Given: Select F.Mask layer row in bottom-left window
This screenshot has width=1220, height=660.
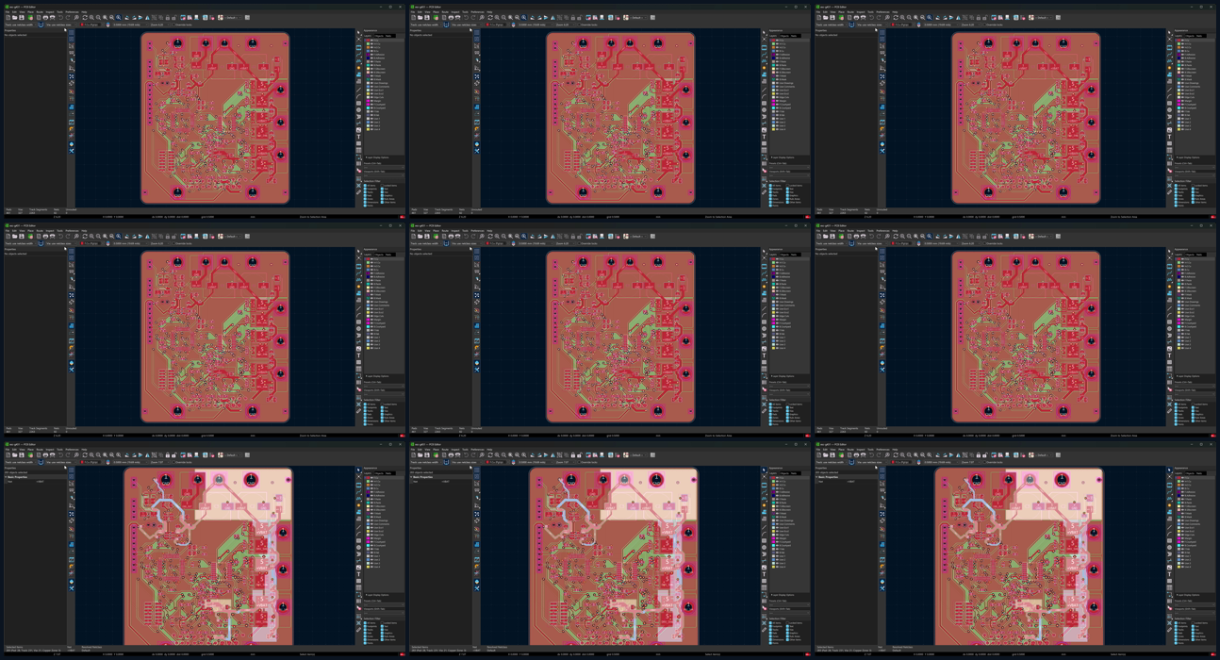Looking at the screenshot, I should pos(384,513).
